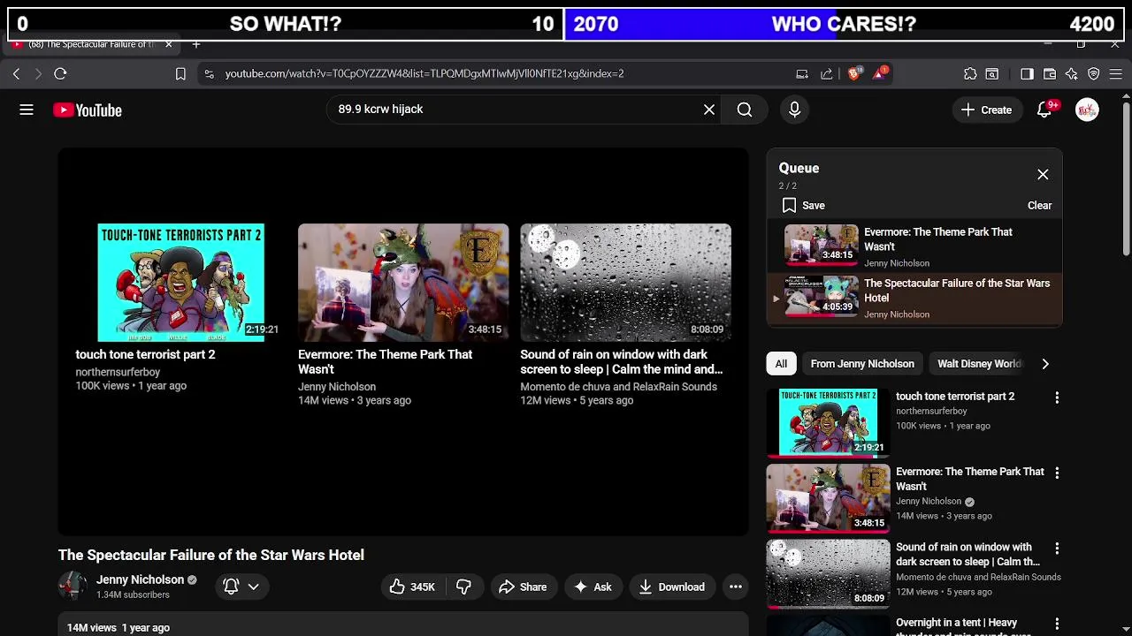Screen dimensions: 1132x636
Task: Open browser extensions puzzle icon
Action: 970,74
